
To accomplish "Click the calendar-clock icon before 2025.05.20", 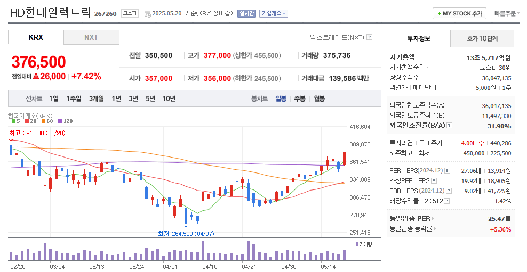I will 148,14.
